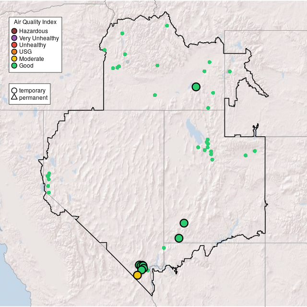Select the northernmost small green dot on the map

(167, 25)
